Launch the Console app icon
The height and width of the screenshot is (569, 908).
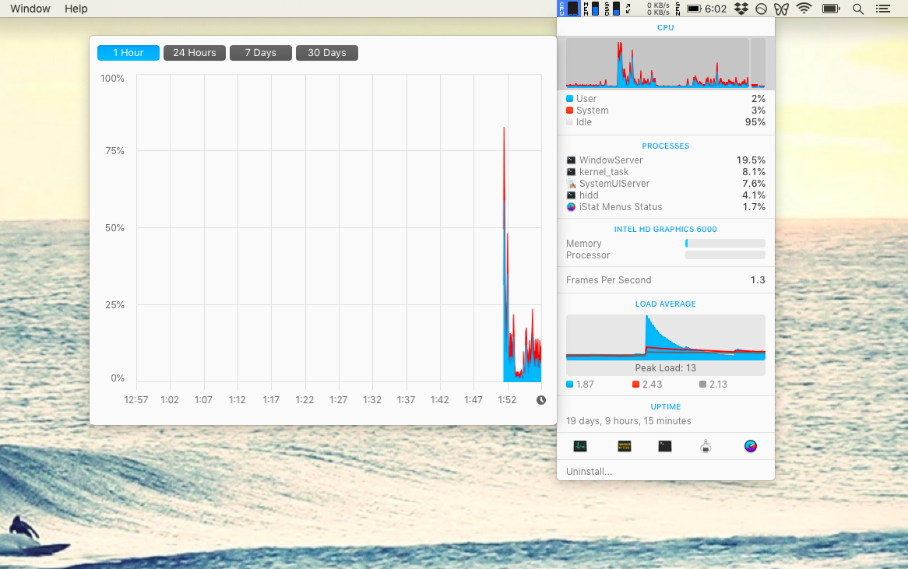tap(624, 446)
